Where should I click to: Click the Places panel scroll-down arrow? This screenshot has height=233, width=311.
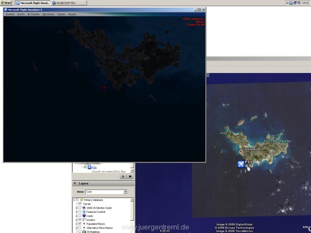click(132, 170)
